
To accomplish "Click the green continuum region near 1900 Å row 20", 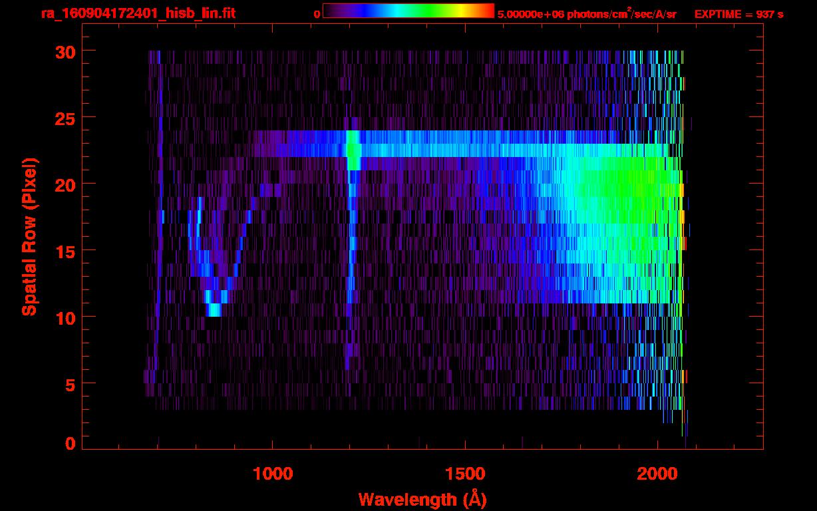I will click(619, 183).
